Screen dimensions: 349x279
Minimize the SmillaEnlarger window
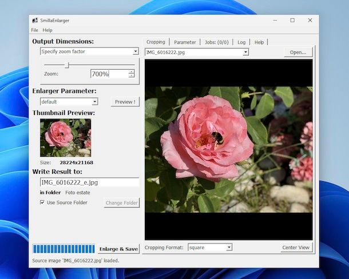pyautogui.click(x=275, y=20)
